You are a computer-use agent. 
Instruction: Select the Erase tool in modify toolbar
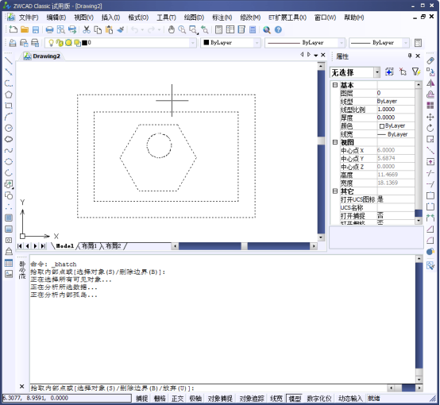430,60
